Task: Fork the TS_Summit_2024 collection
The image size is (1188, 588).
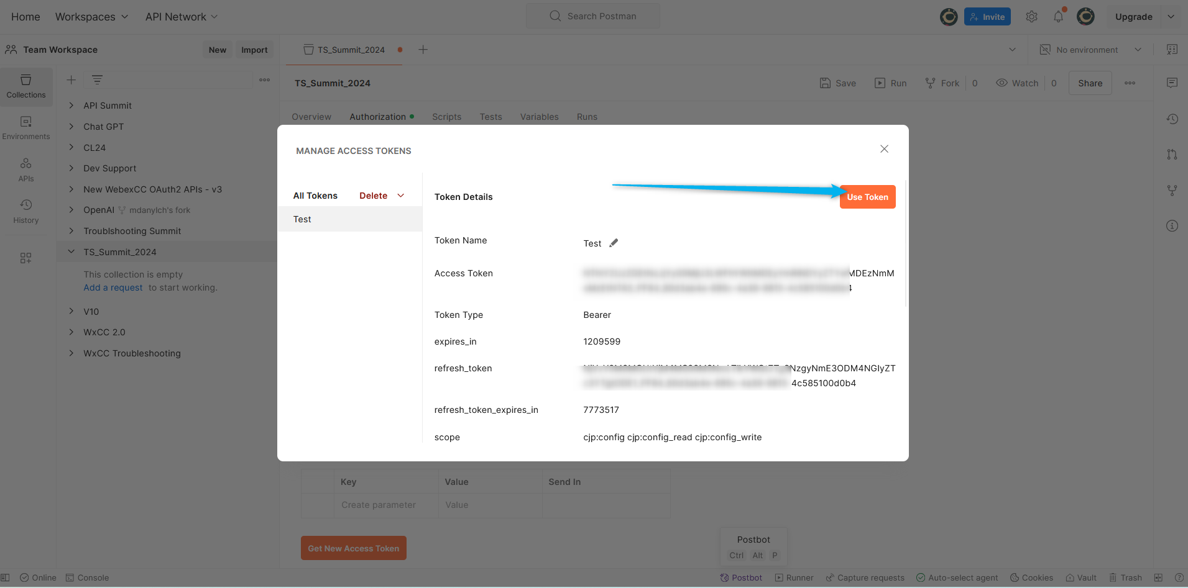Action: click(942, 83)
